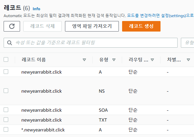Click the 차별 column header label
Image resolution: width=194 pixels, height=137 pixels.
point(174,59)
